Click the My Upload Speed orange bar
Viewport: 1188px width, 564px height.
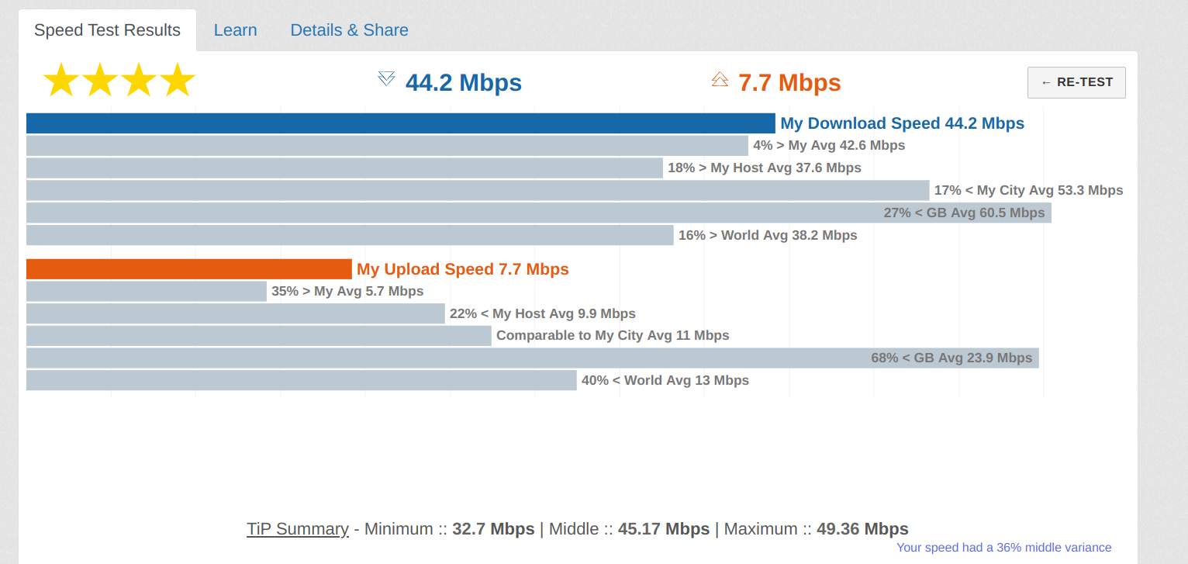point(189,268)
